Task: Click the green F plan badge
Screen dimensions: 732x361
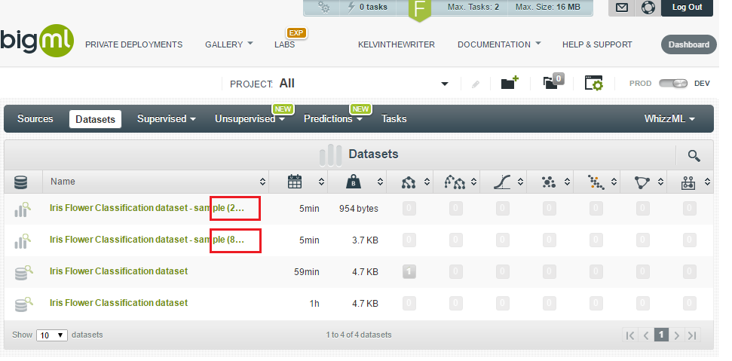Action: point(420,9)
